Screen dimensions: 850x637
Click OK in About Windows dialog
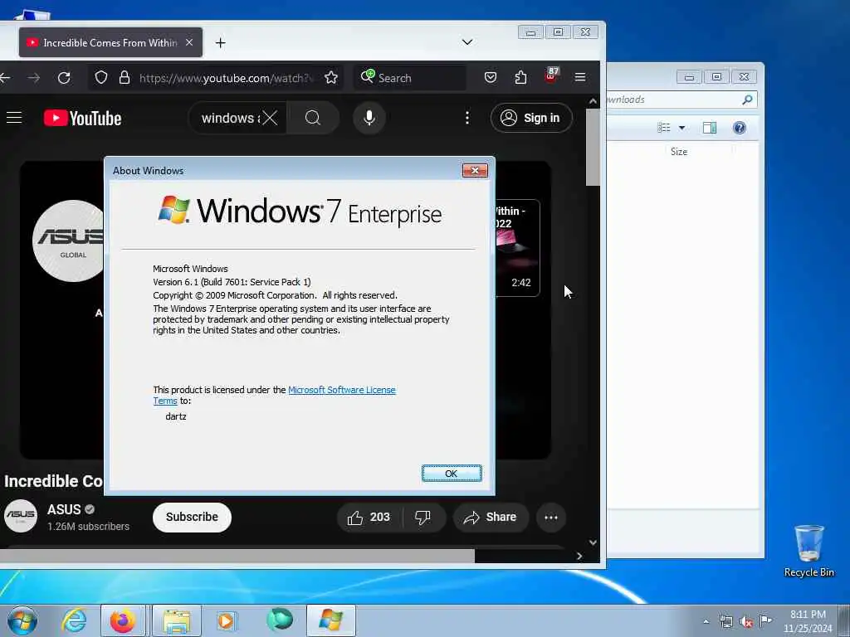tap(452, 474)
